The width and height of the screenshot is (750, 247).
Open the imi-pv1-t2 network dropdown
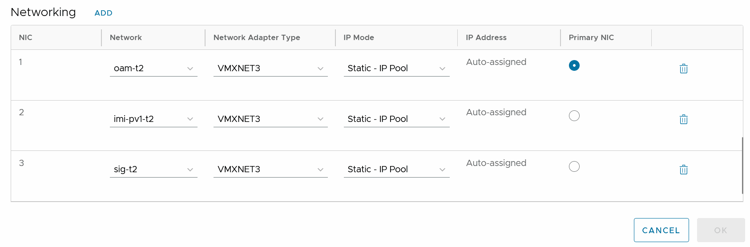(153, 119)
